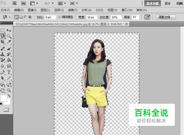Select the Magnetic Lasso tool in toolbox
Image resolution: width=184 pixels, height=135 pixels.
(x=3, y=36)
